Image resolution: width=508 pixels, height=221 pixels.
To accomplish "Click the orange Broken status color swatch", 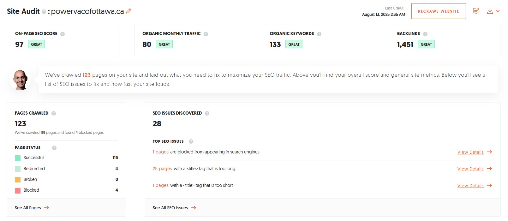I will click(18, 180).
